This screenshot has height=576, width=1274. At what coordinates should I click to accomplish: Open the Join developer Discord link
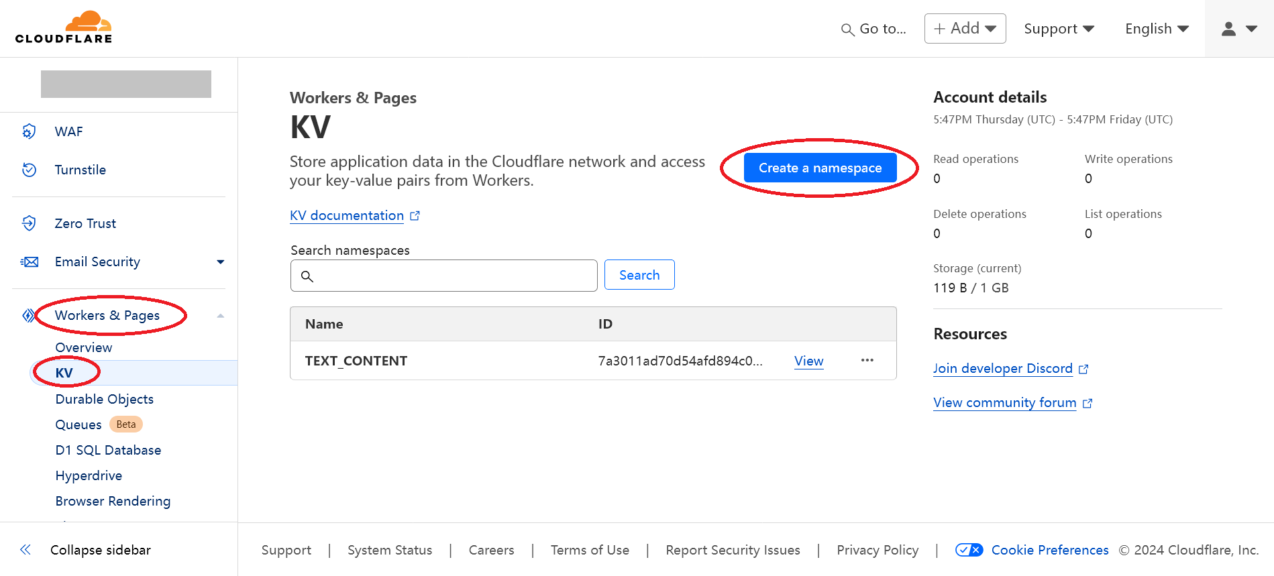(1003, 368)
